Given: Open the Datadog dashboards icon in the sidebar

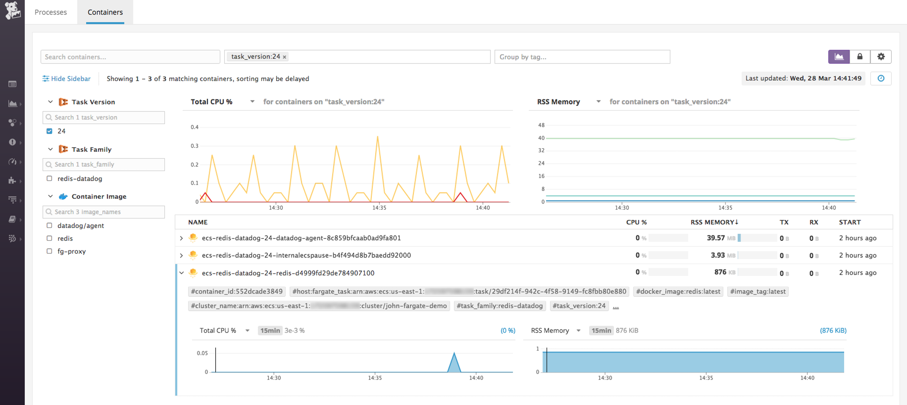Looking at the screenshot, I should tap(13, 84).
